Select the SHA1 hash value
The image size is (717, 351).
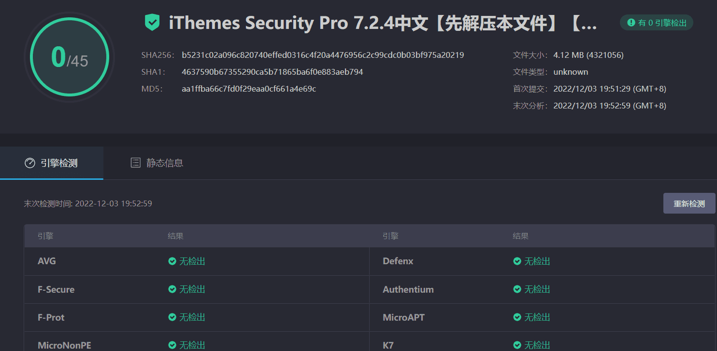click(272, 72)
